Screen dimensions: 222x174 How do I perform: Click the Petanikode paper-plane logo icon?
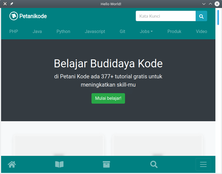[13, 16]
